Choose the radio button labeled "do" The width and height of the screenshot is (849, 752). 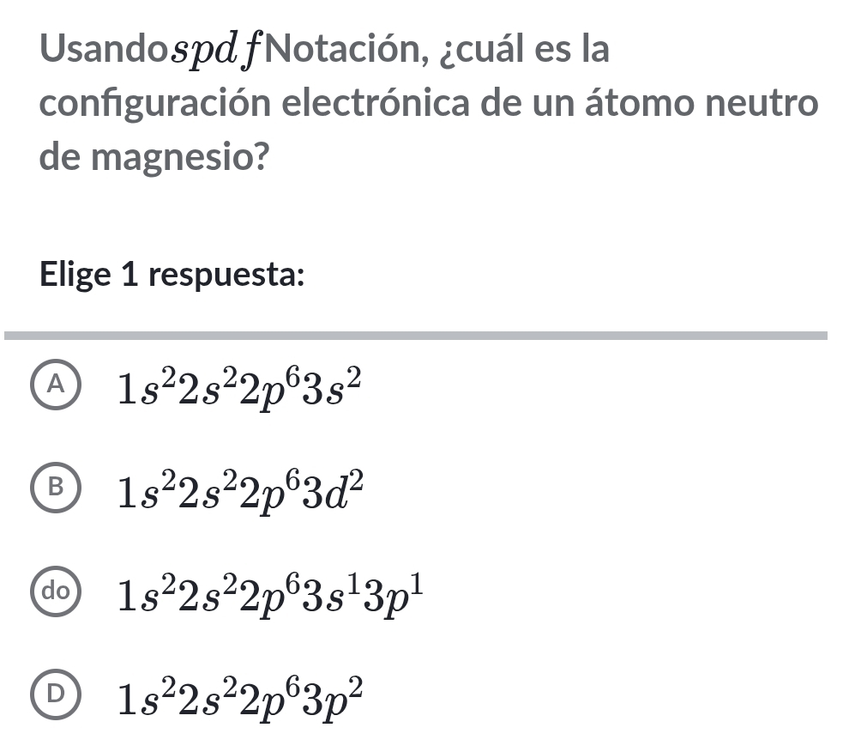(56, 591)
